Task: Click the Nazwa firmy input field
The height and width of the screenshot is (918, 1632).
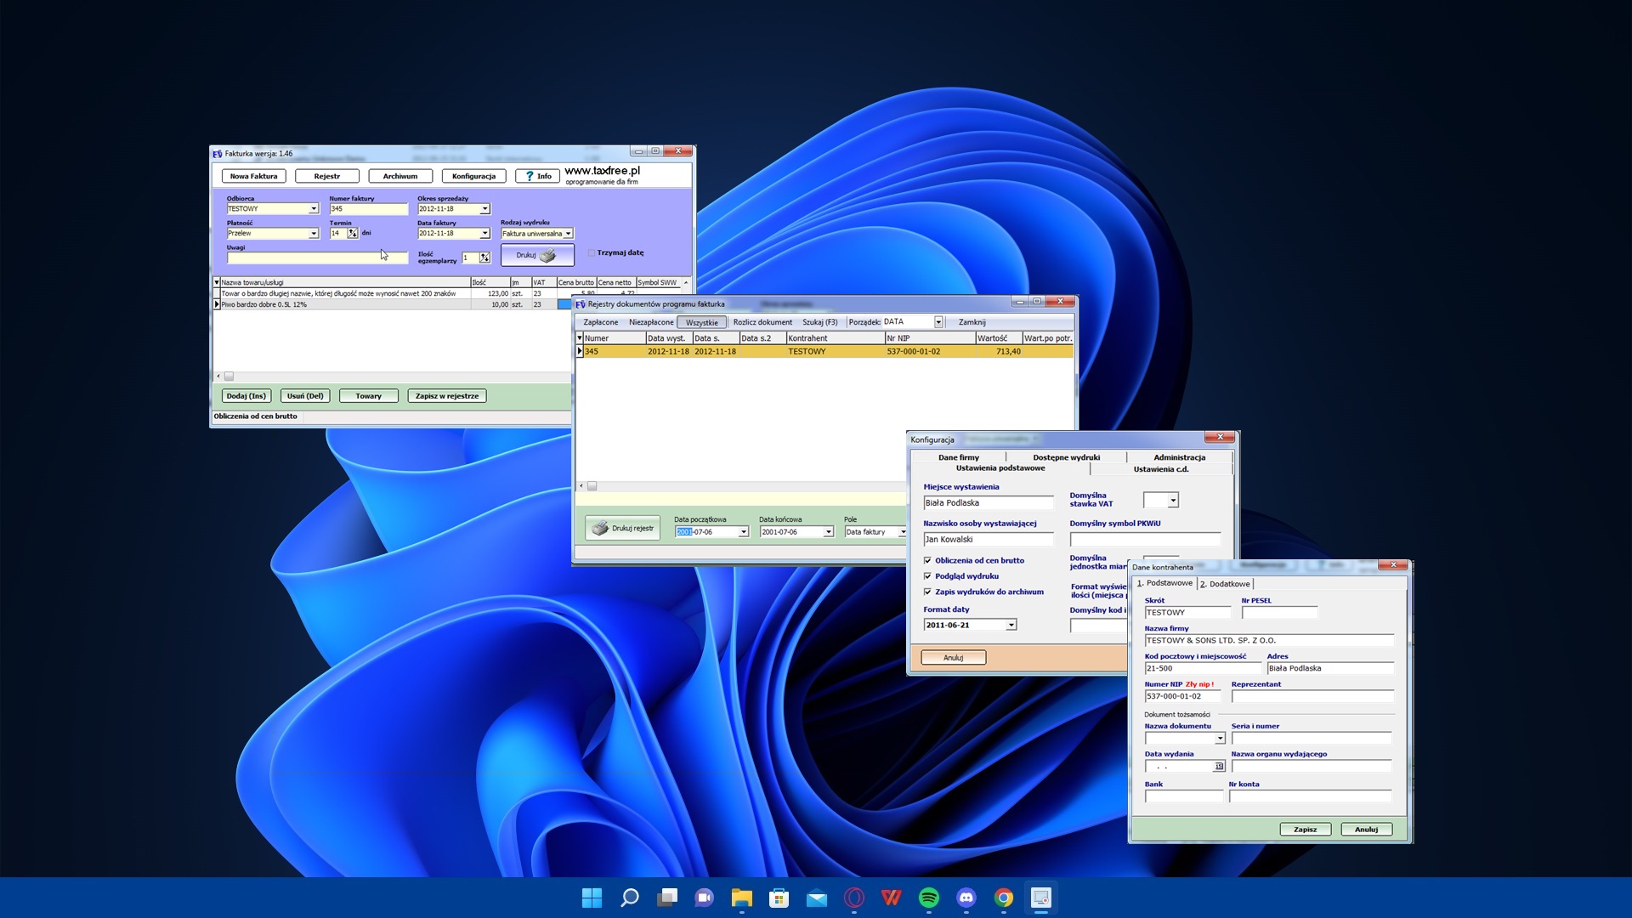Action: [x=1269, y=641]
